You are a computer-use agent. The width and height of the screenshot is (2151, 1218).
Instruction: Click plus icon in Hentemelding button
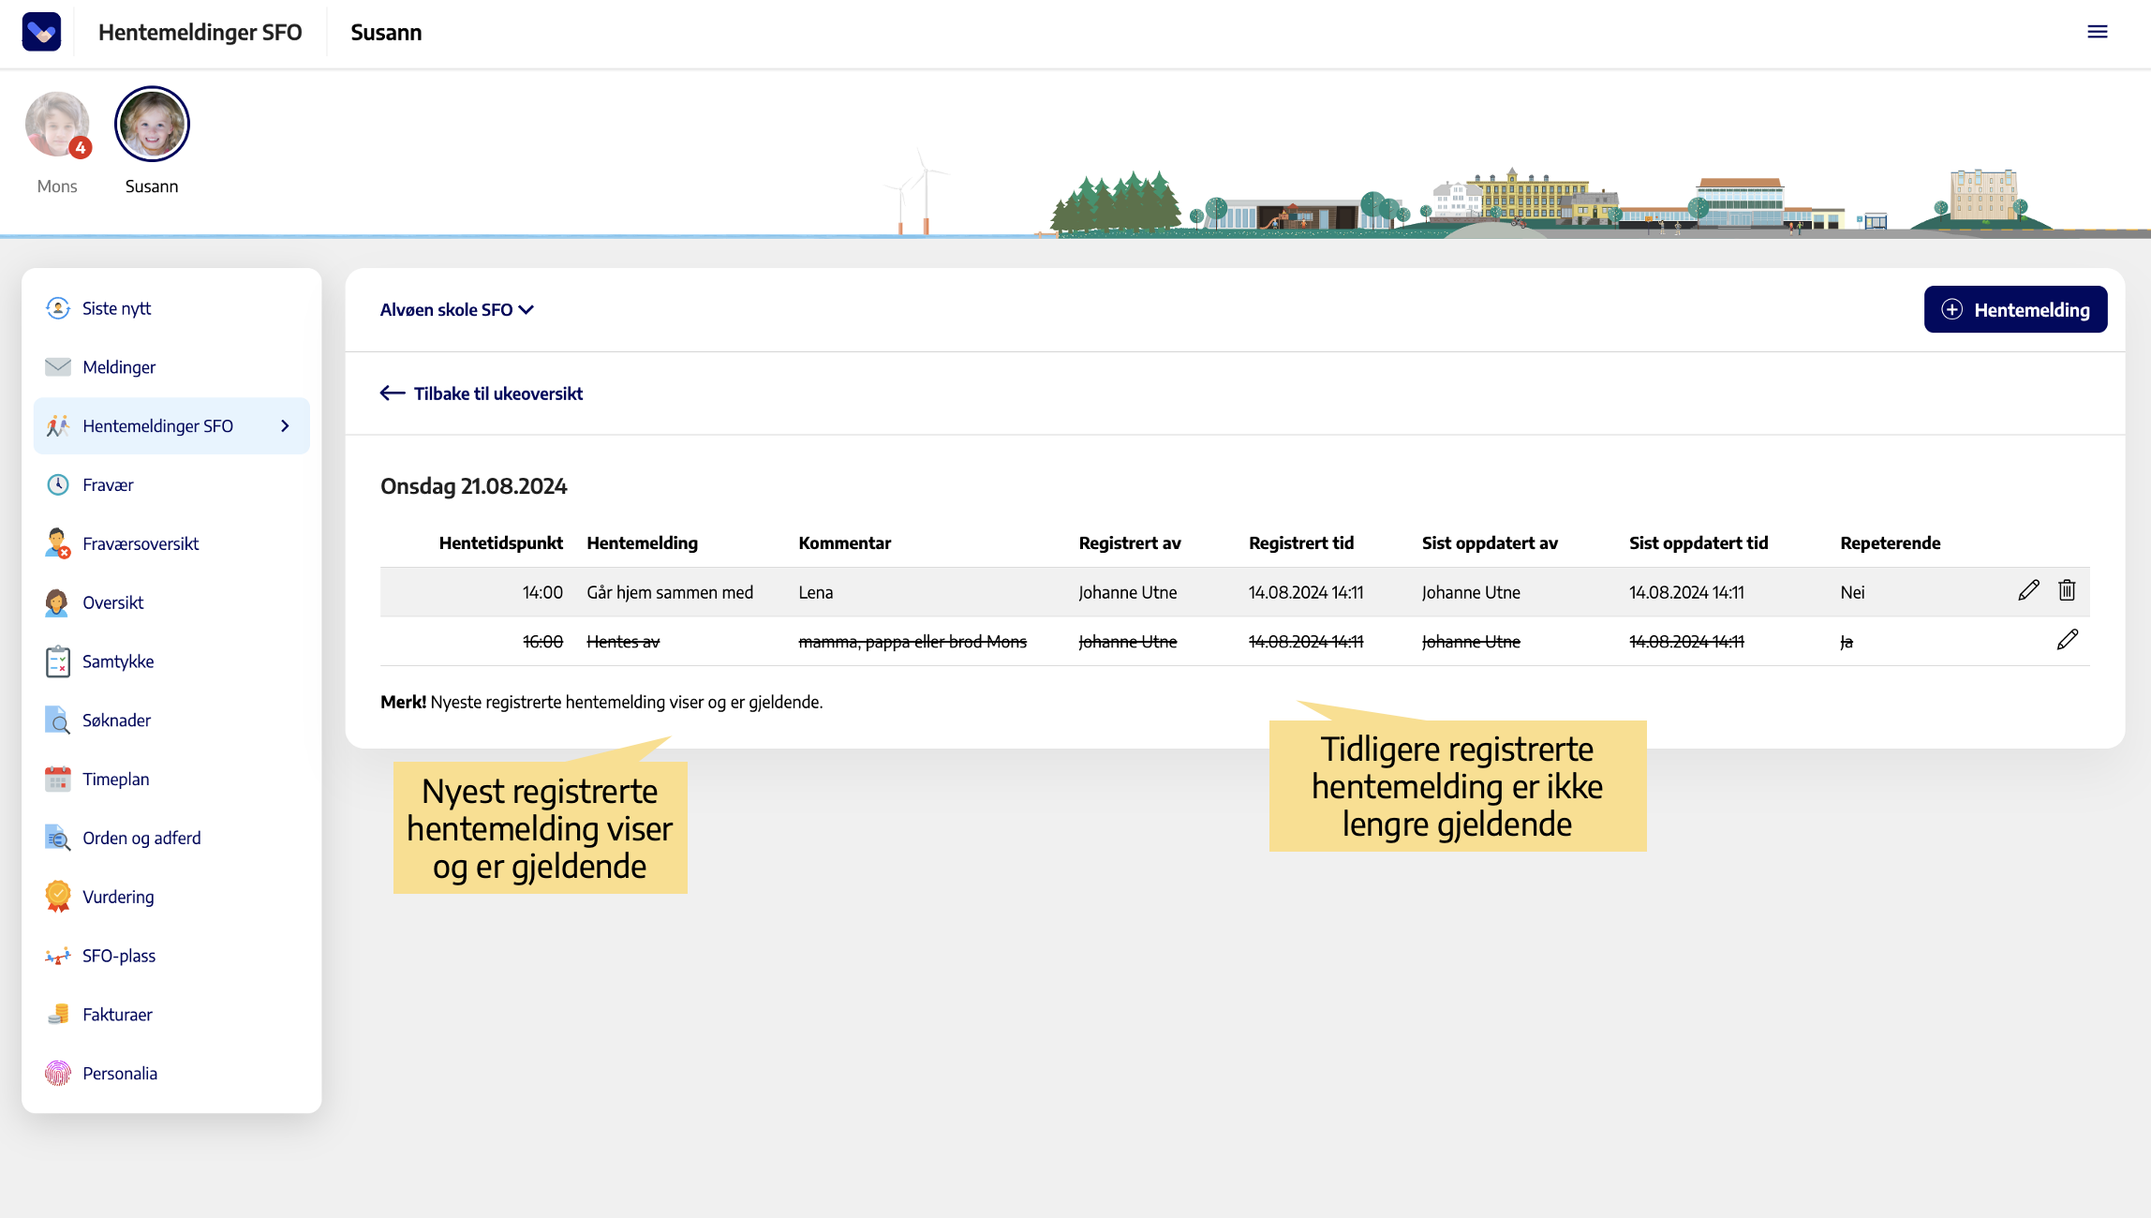[1952, 310]
